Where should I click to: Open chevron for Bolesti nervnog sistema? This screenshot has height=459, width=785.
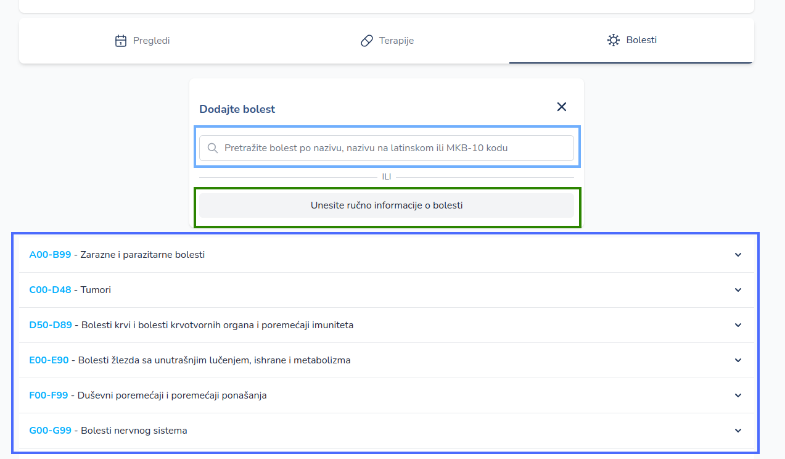point(738,431)
